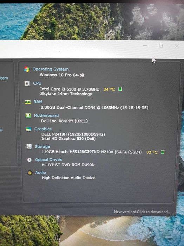Viewport: 184px width, 246px height.
Task: Click the HL-DT-ST DVD-ROM DU90N line
Action: pos(68,165)
